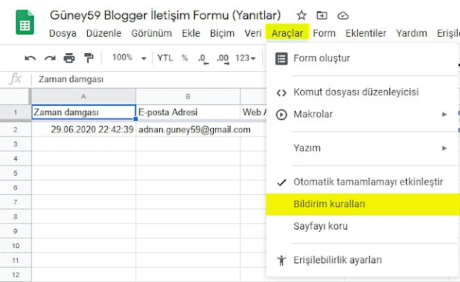Select row 5 header
Viewport: 460px width, 282px height.
coord(15,173)
